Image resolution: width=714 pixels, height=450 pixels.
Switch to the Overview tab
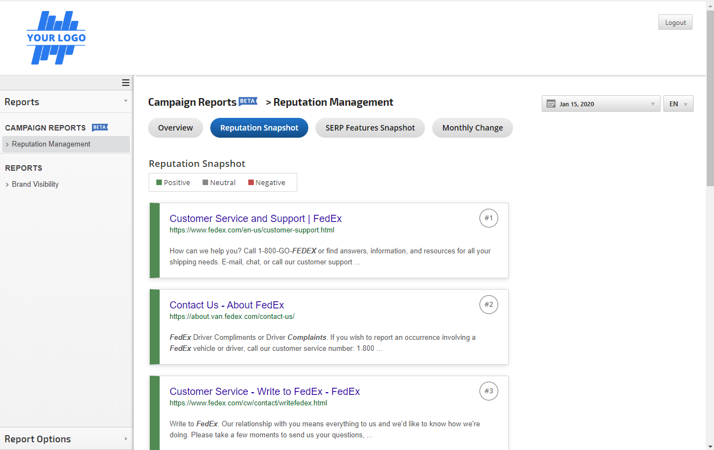pyautogui.click(x=175, y=128)
